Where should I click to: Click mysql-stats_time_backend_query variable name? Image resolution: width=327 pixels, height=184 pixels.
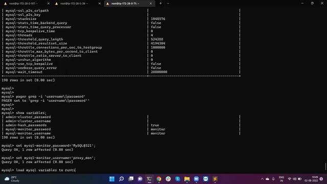[x=36, y=23]
